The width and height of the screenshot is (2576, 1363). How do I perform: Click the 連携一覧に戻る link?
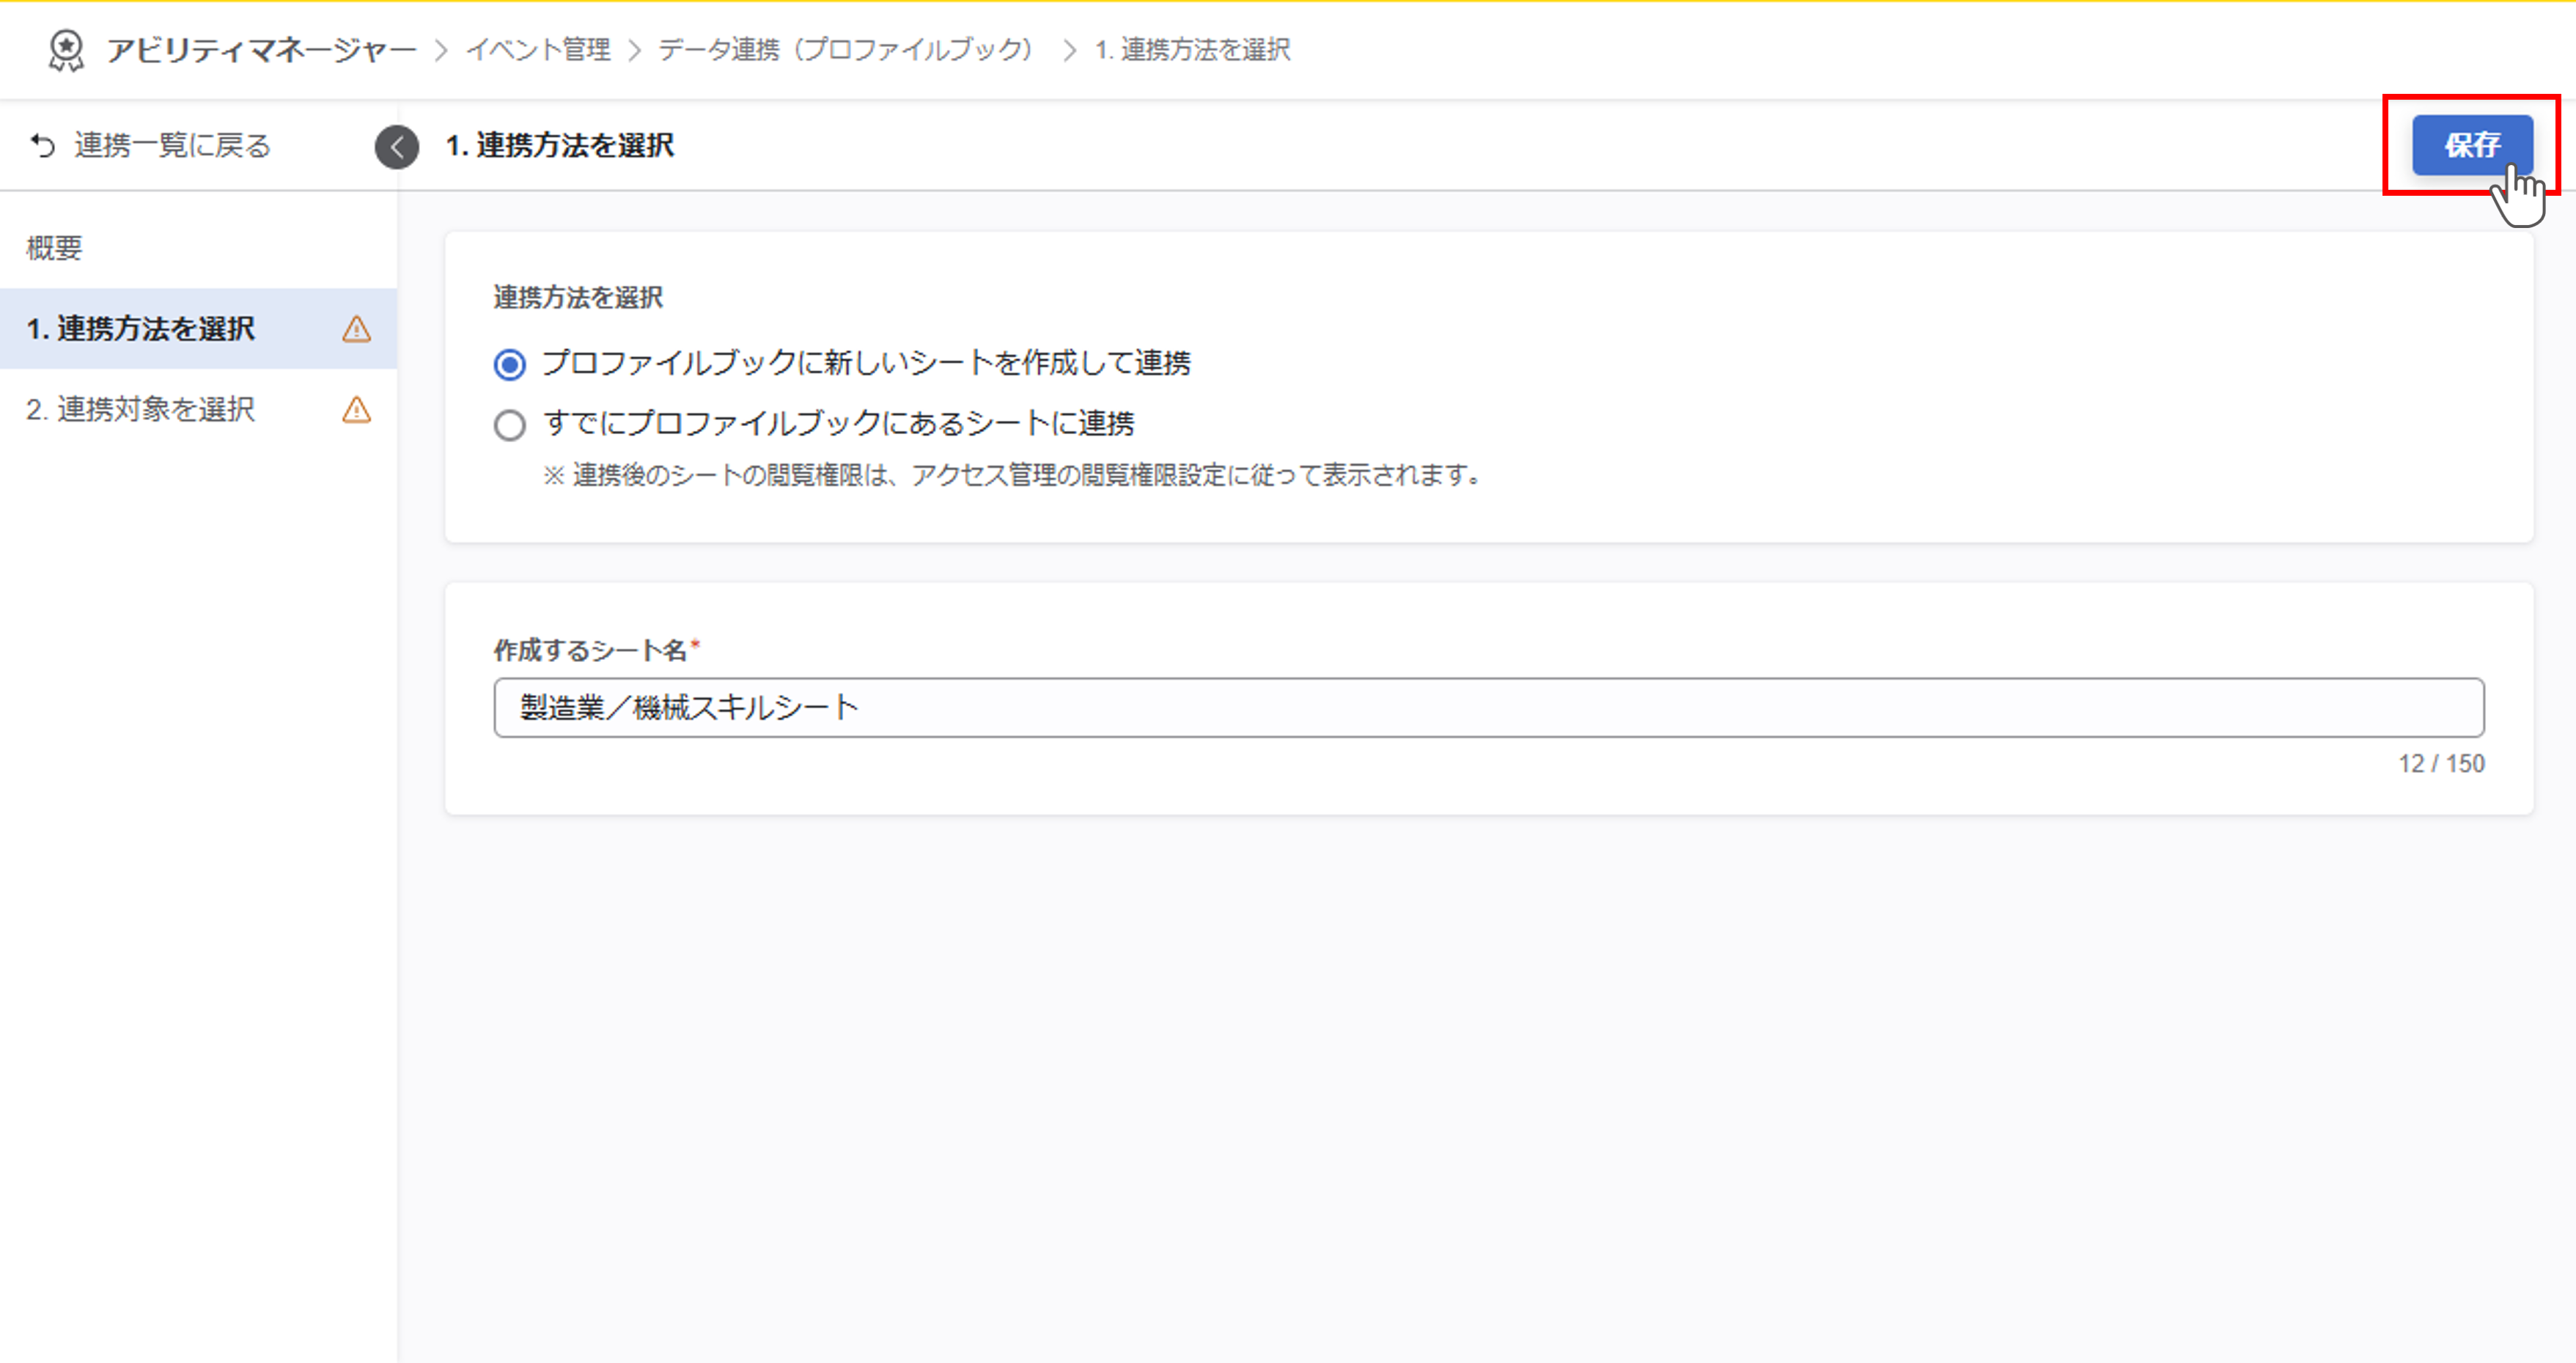[172, 146]
